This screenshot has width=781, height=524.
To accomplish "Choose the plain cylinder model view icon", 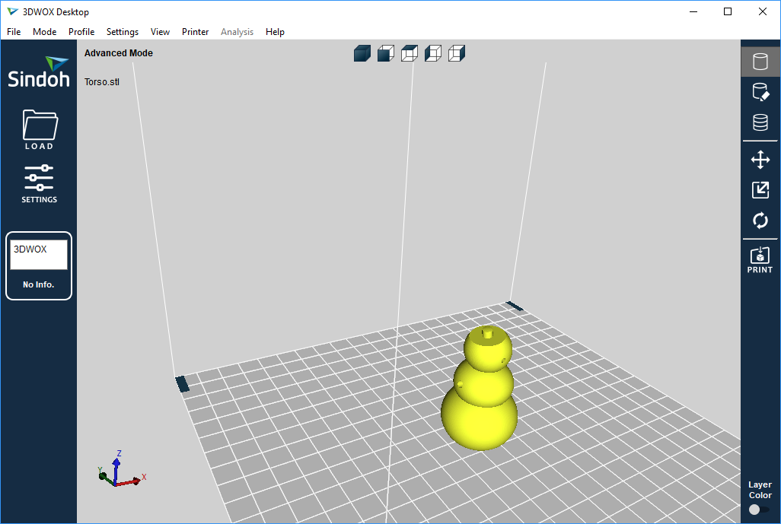I will coord(760,62).
